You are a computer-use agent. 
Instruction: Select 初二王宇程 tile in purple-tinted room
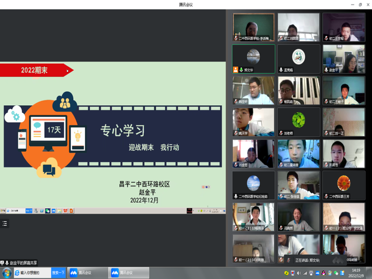click(x=344, y=27)
